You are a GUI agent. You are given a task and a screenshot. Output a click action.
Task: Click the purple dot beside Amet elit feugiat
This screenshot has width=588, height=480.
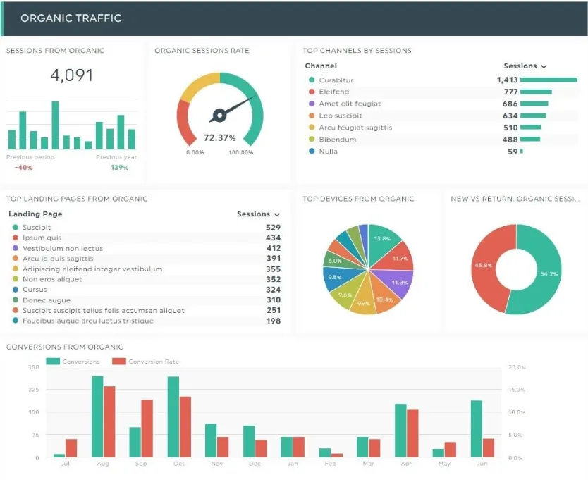[312, 104]
